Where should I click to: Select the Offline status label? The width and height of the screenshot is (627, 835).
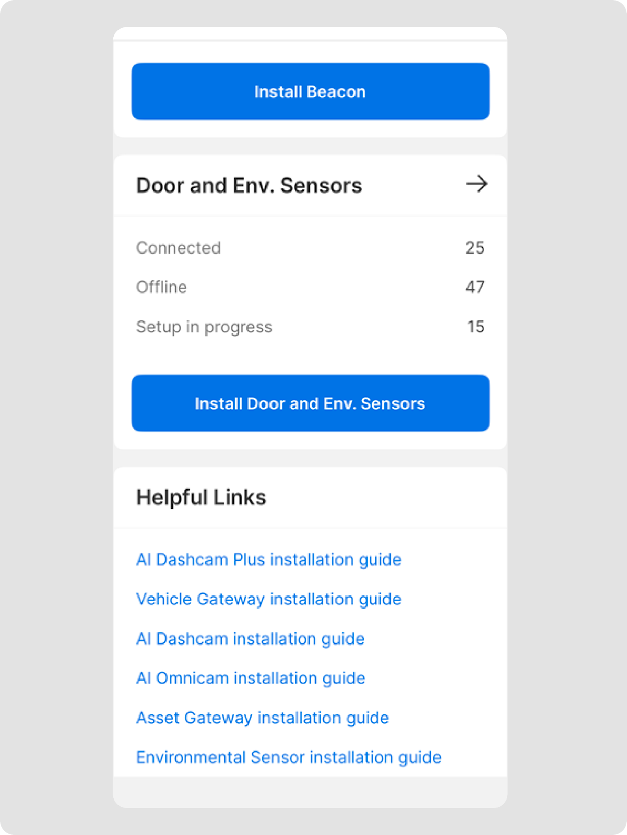[x=161, y=288]
